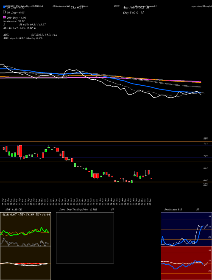Open the empty Intra Day Trading Price panel

(85, 238)
